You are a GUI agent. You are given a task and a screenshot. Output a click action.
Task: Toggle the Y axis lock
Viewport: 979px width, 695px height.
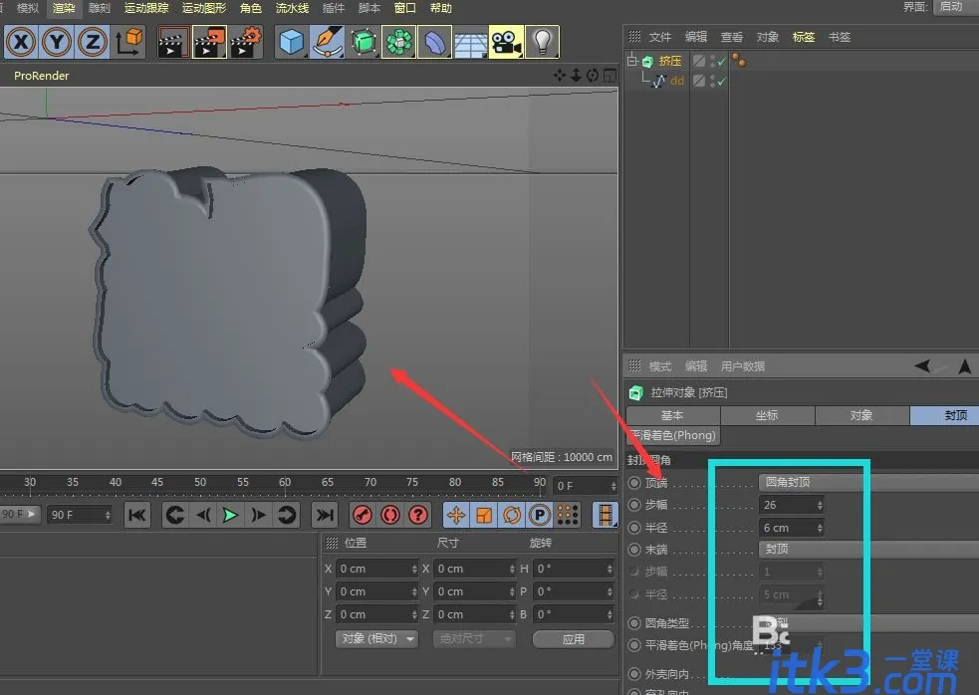click(x=57, y=42)
